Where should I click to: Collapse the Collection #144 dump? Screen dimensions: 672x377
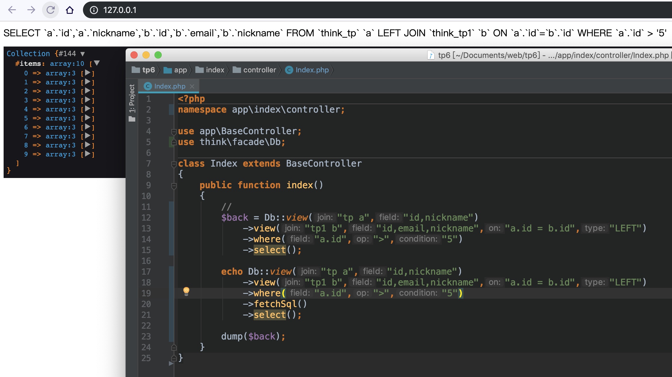(x=83, y=54)
